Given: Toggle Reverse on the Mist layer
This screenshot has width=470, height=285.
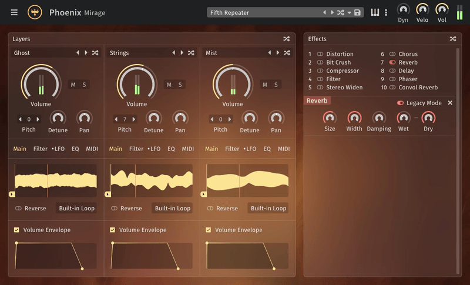Looking at the screenshot, I should pos(210,208).
